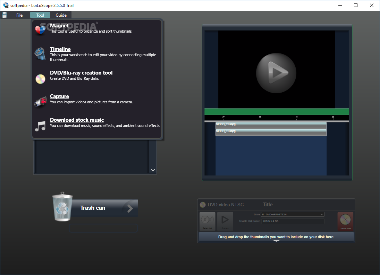This screenshot has width=380, height=275.
Task: Click the recycle bin icon
Action: pyautogui.click(x=62, y=206)
